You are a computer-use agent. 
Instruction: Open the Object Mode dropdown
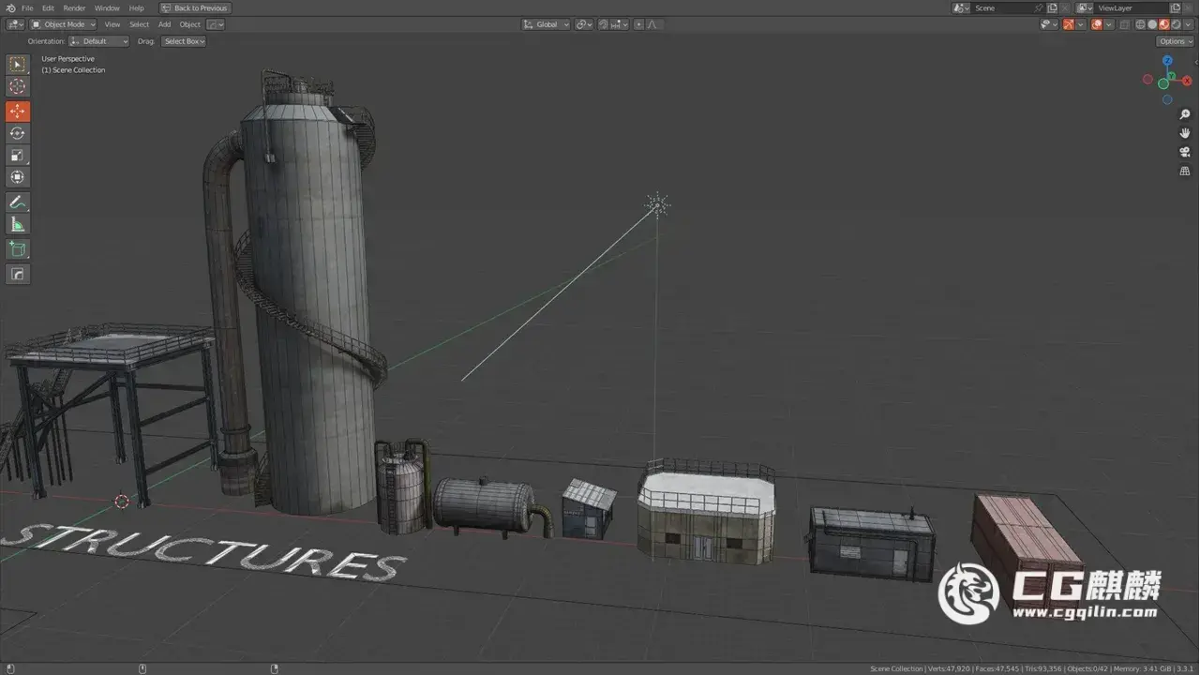[x=63, y=24]
